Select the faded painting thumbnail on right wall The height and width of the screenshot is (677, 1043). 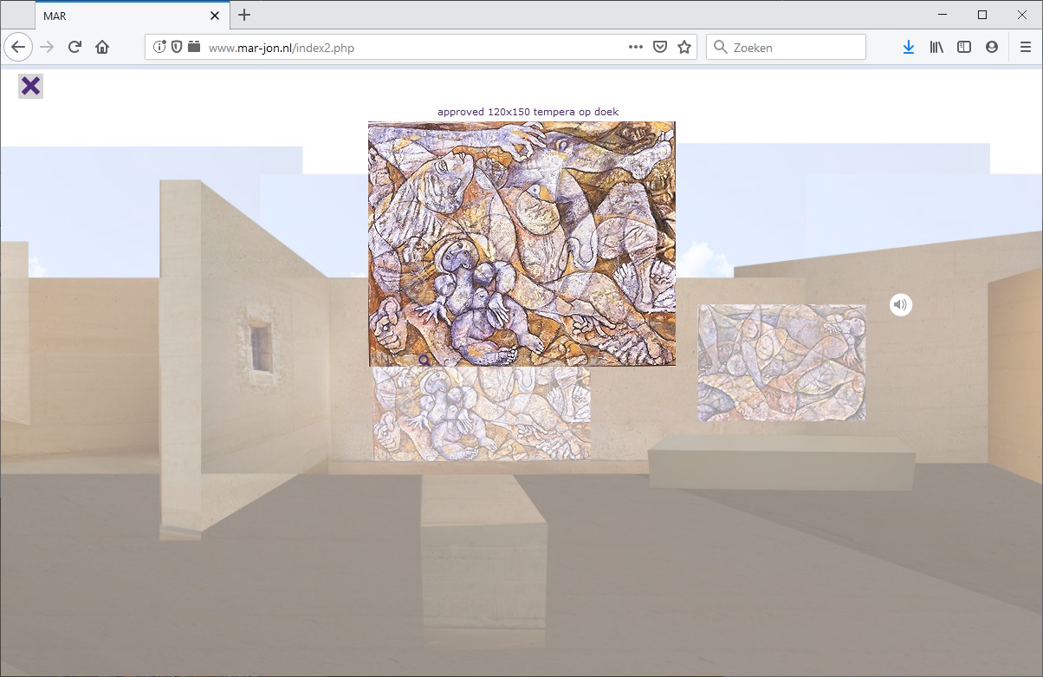pos(781,362)
